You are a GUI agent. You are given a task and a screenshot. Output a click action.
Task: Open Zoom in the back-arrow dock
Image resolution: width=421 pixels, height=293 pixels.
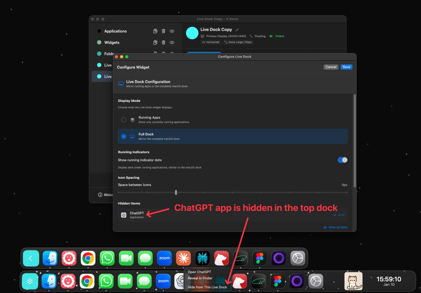[164, 258]
